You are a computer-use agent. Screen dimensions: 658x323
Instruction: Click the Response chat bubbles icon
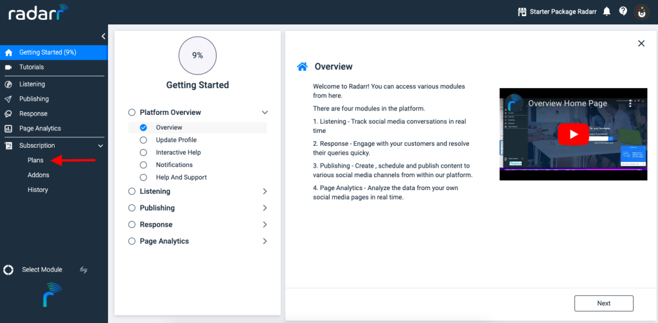click(x=8, y=114)
